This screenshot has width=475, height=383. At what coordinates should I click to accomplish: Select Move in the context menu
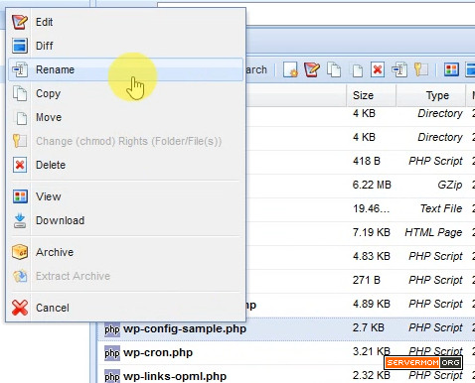click(x=125, y=117)
